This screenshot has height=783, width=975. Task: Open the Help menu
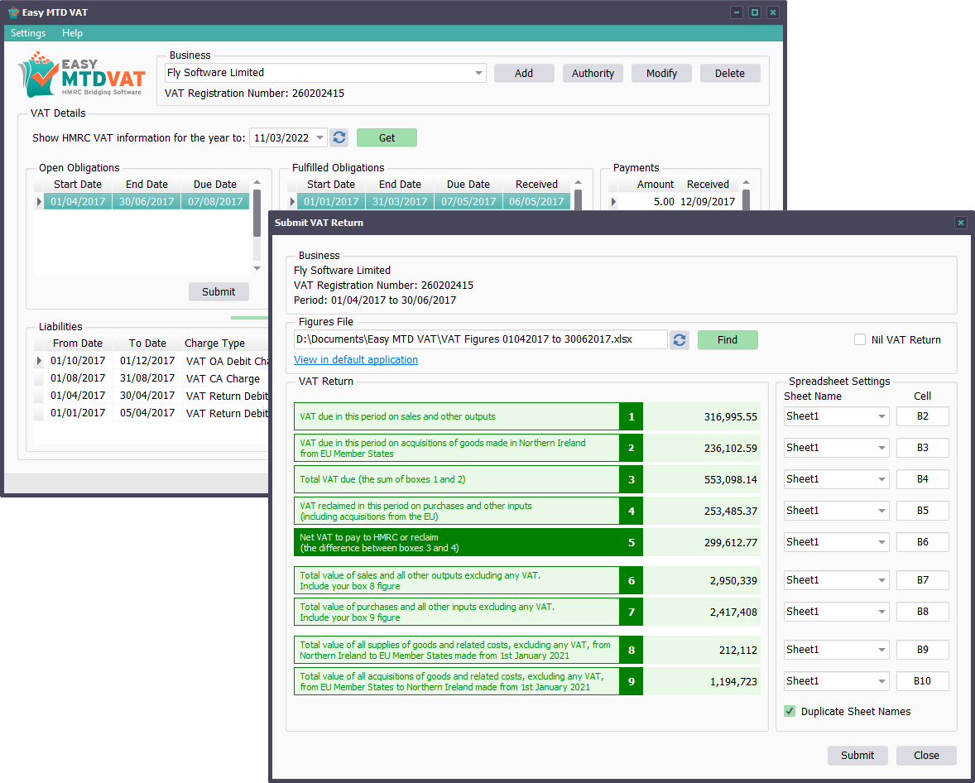(72, 33)
